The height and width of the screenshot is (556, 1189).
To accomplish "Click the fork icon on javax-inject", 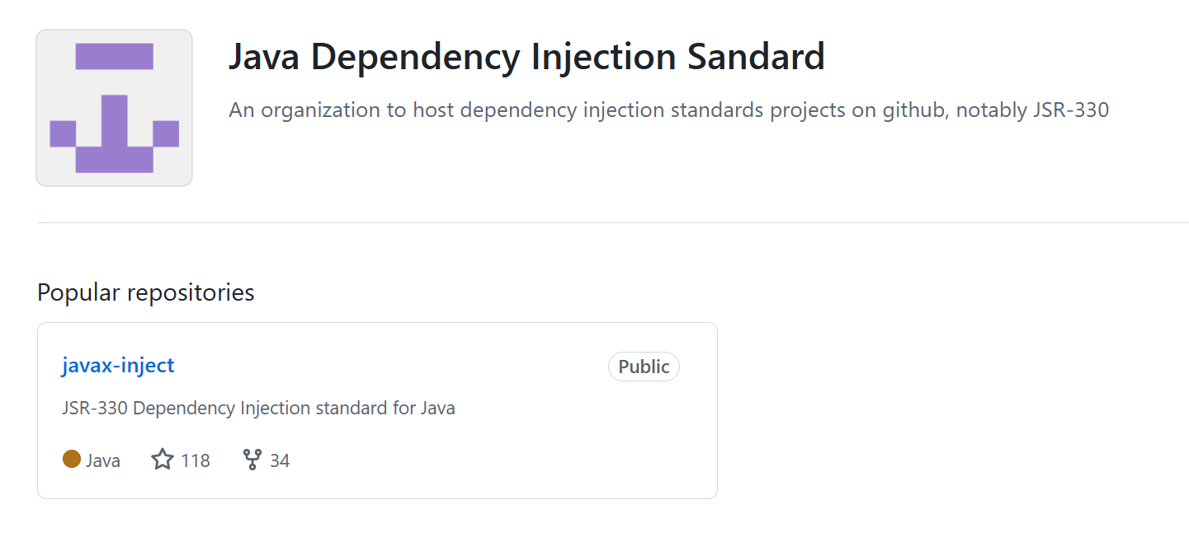I will (252, 460).
